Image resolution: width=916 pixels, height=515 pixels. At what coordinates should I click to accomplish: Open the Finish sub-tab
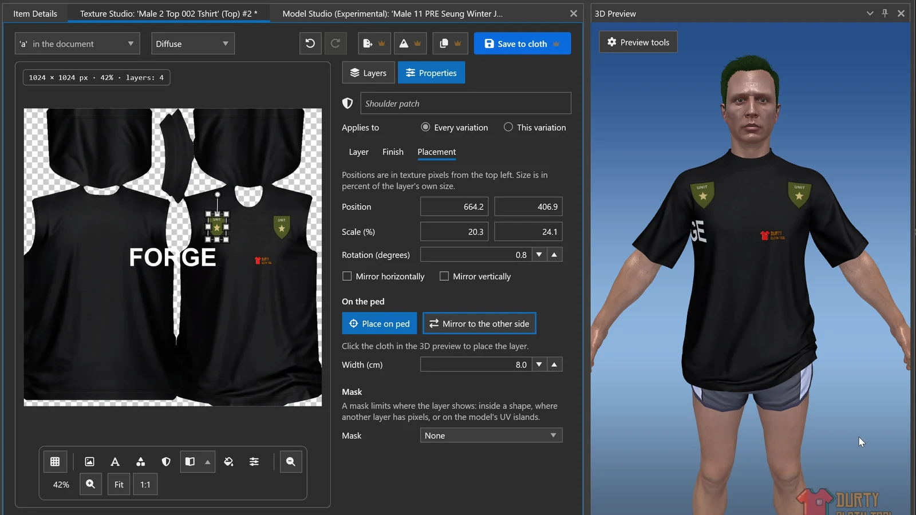[x=393, y=152]
